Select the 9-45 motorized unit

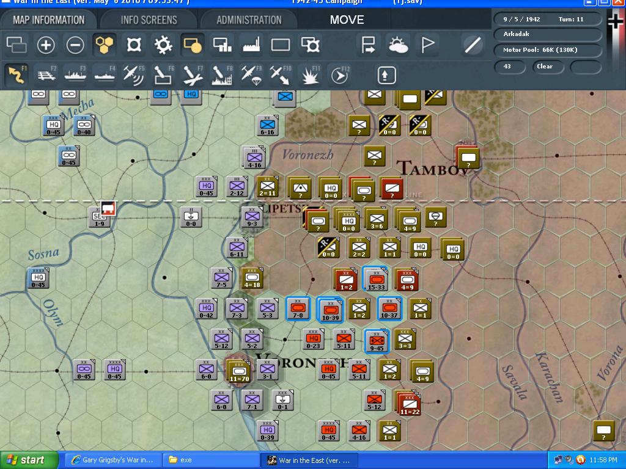click(377, 341)
